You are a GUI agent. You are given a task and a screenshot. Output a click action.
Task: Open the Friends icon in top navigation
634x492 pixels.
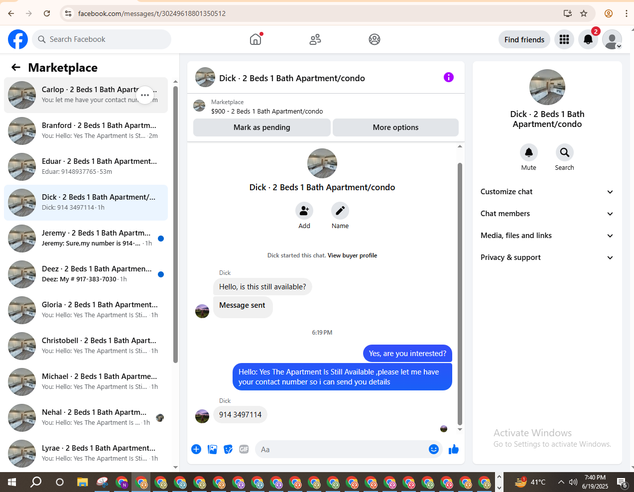[x=315, y=39]
